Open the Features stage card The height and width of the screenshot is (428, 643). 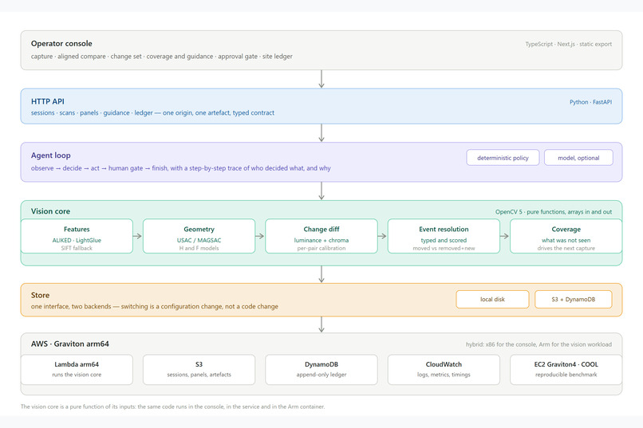(77, 237)
